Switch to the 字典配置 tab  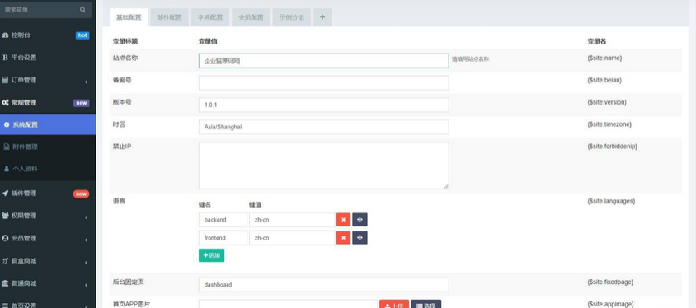pyautogui.click(x=210, y=18)
